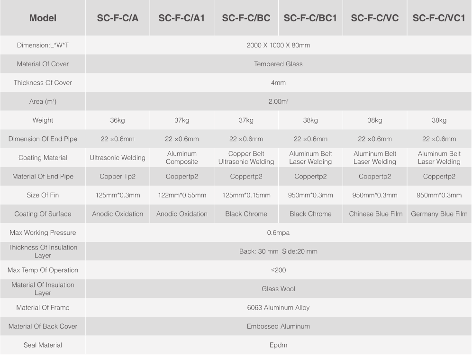Select the 6063 Aluminum Alloy cell
This screenshot has height=357, width=472.
coord(279,307)
